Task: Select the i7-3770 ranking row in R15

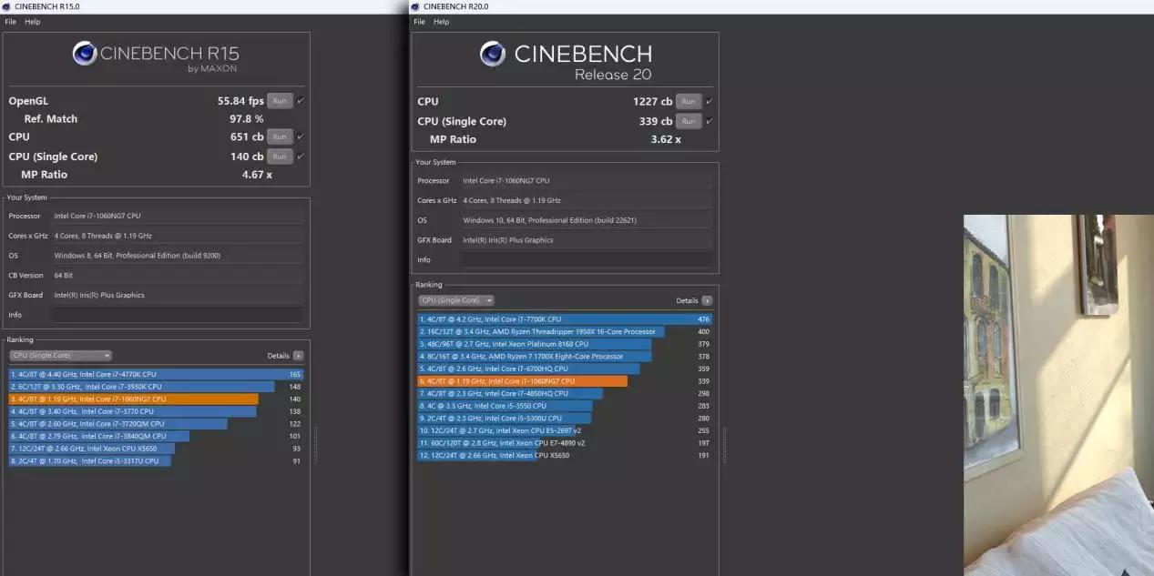Action: pyautogui.click(x=156, y=411)
